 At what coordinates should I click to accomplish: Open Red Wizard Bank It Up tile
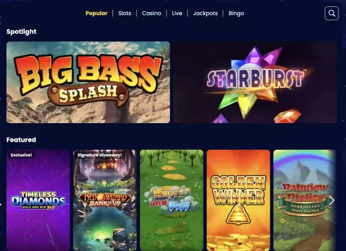pos(105,200)
